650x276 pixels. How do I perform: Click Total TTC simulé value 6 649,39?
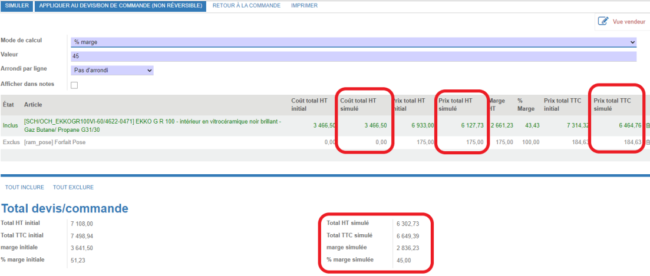[x=408, y=236]
